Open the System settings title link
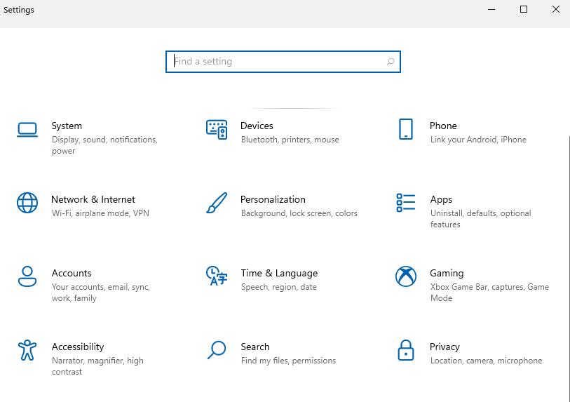This screenshot has width=570, height=402. 67,126
